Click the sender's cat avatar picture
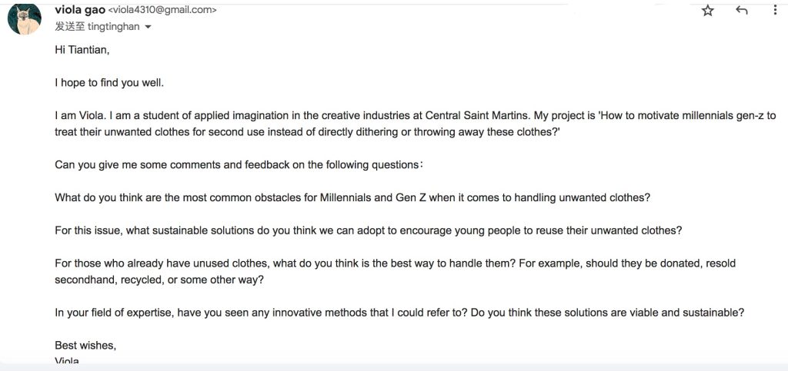Screen dimensions: 788x371 [24, 19]
